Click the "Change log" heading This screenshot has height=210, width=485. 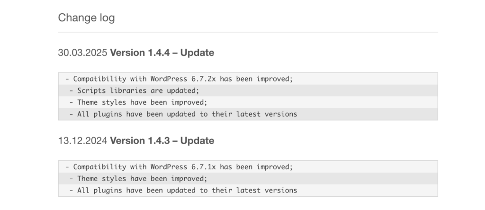[86, 18]
